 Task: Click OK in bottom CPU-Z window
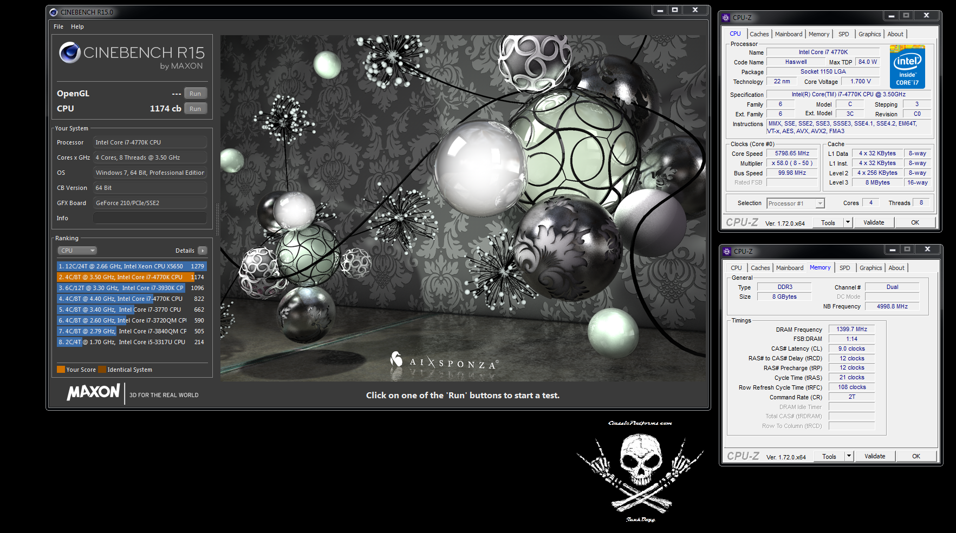916,456
